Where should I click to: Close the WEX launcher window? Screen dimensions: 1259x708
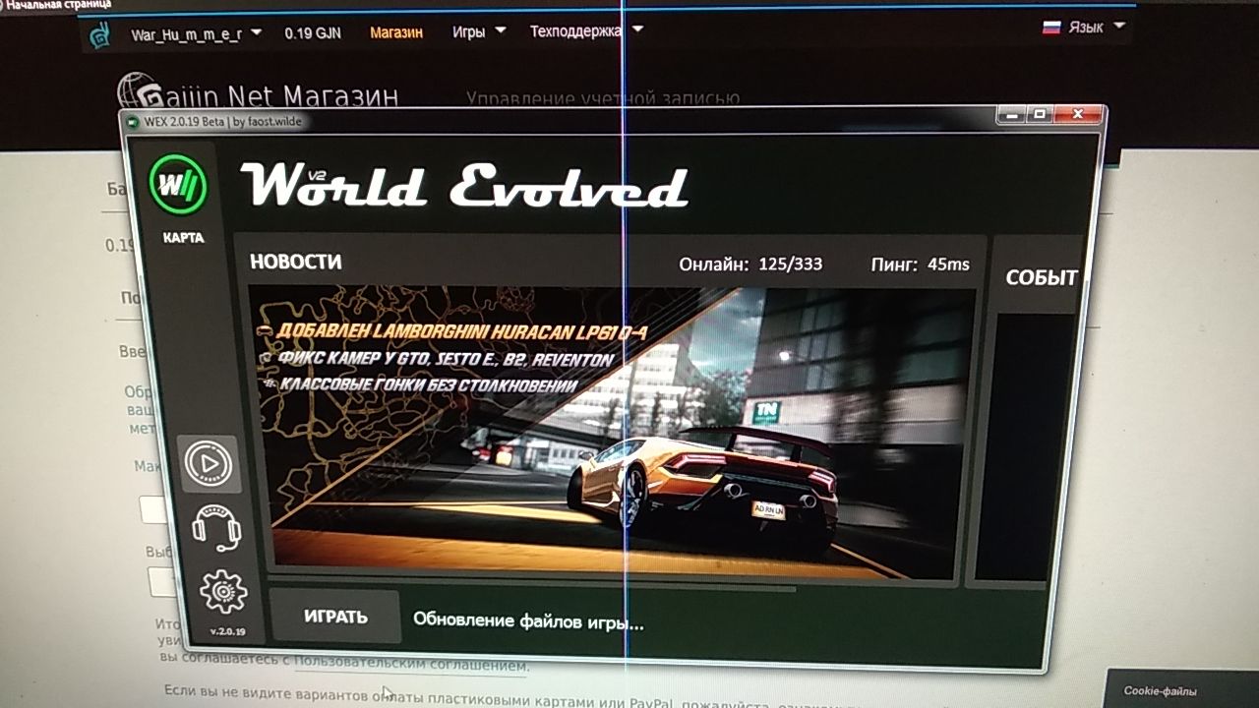click(1077, 115)
